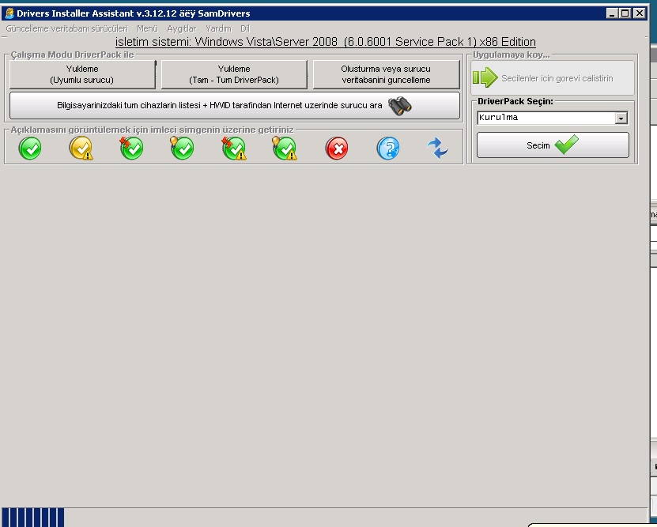Click green checkmark with star and warning icon
657x527 pixels.
234,149
